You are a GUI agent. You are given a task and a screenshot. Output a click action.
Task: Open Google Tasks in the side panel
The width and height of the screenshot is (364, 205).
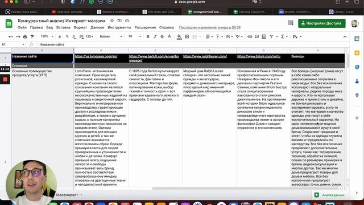pyautogui.click(x=357, y=67)
